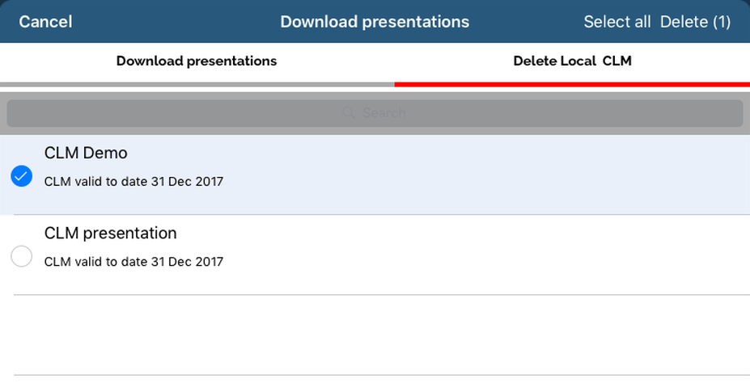Click CLM presentation validity date line
The height and width of the screenshot is (387, 750).
pyautogui.click(x=133, y=262)
